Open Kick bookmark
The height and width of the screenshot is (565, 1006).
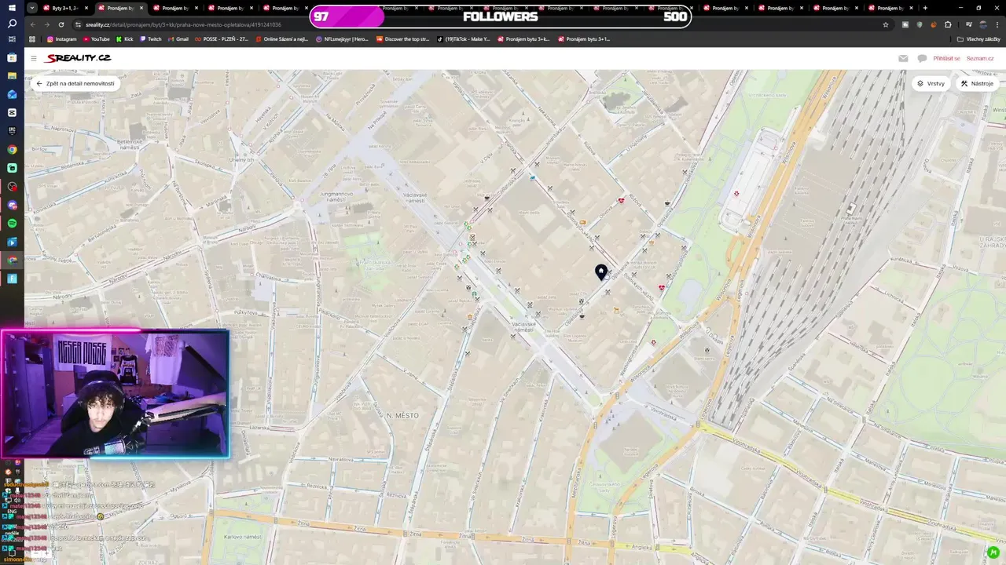(x=125, y=38)
